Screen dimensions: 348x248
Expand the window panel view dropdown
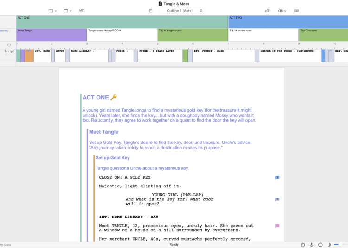coord(67,11)
